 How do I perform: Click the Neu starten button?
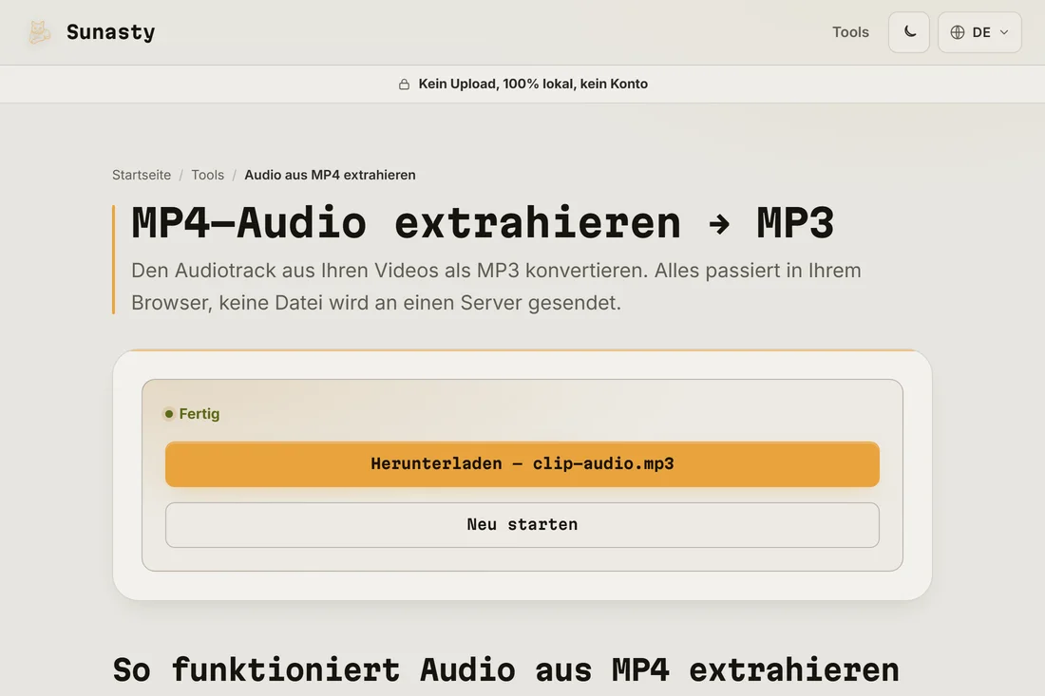(522, 525)
